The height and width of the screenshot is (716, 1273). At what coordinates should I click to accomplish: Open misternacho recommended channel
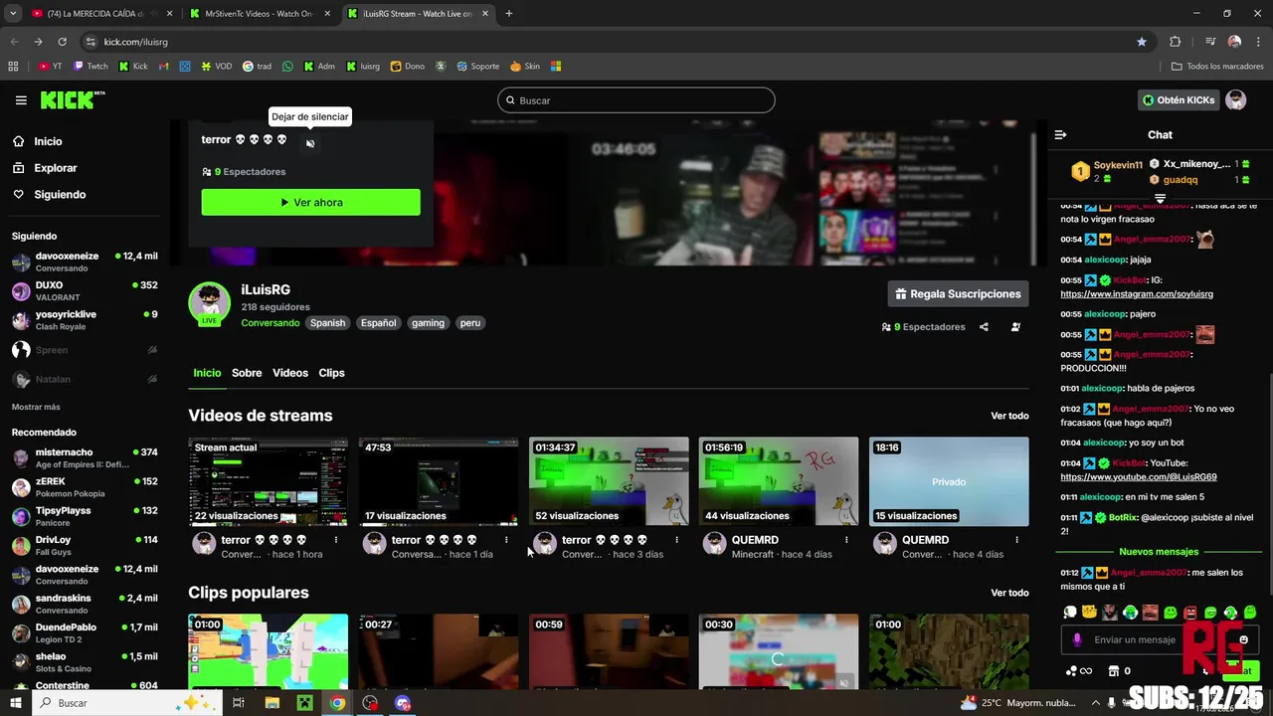pos(85,458)
